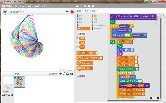Select the duplicate stamp tool
The image size is (166, 103).
click(77, 6)
